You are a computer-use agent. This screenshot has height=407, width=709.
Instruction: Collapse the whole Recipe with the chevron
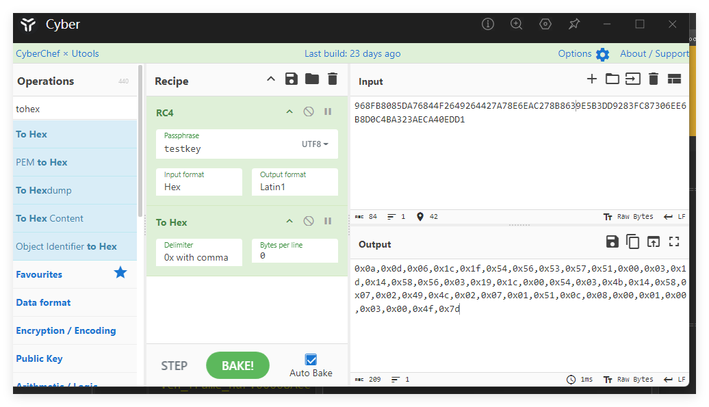click(271, 79)
